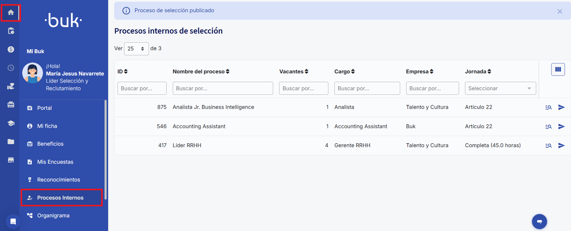Change rows per page dropdown showing 25
Image resolution: width=571 pixels, height=231 pixels.
(x=136, y=49)
